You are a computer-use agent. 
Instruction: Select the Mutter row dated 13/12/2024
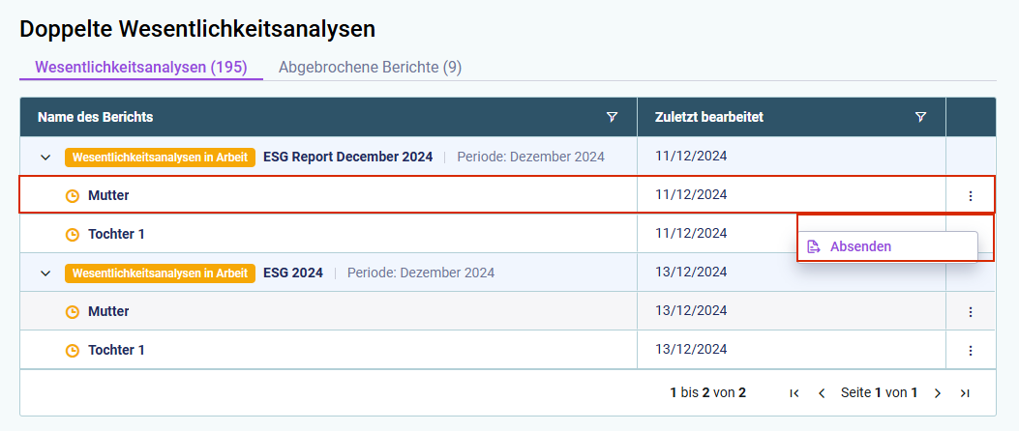[507, 311]
